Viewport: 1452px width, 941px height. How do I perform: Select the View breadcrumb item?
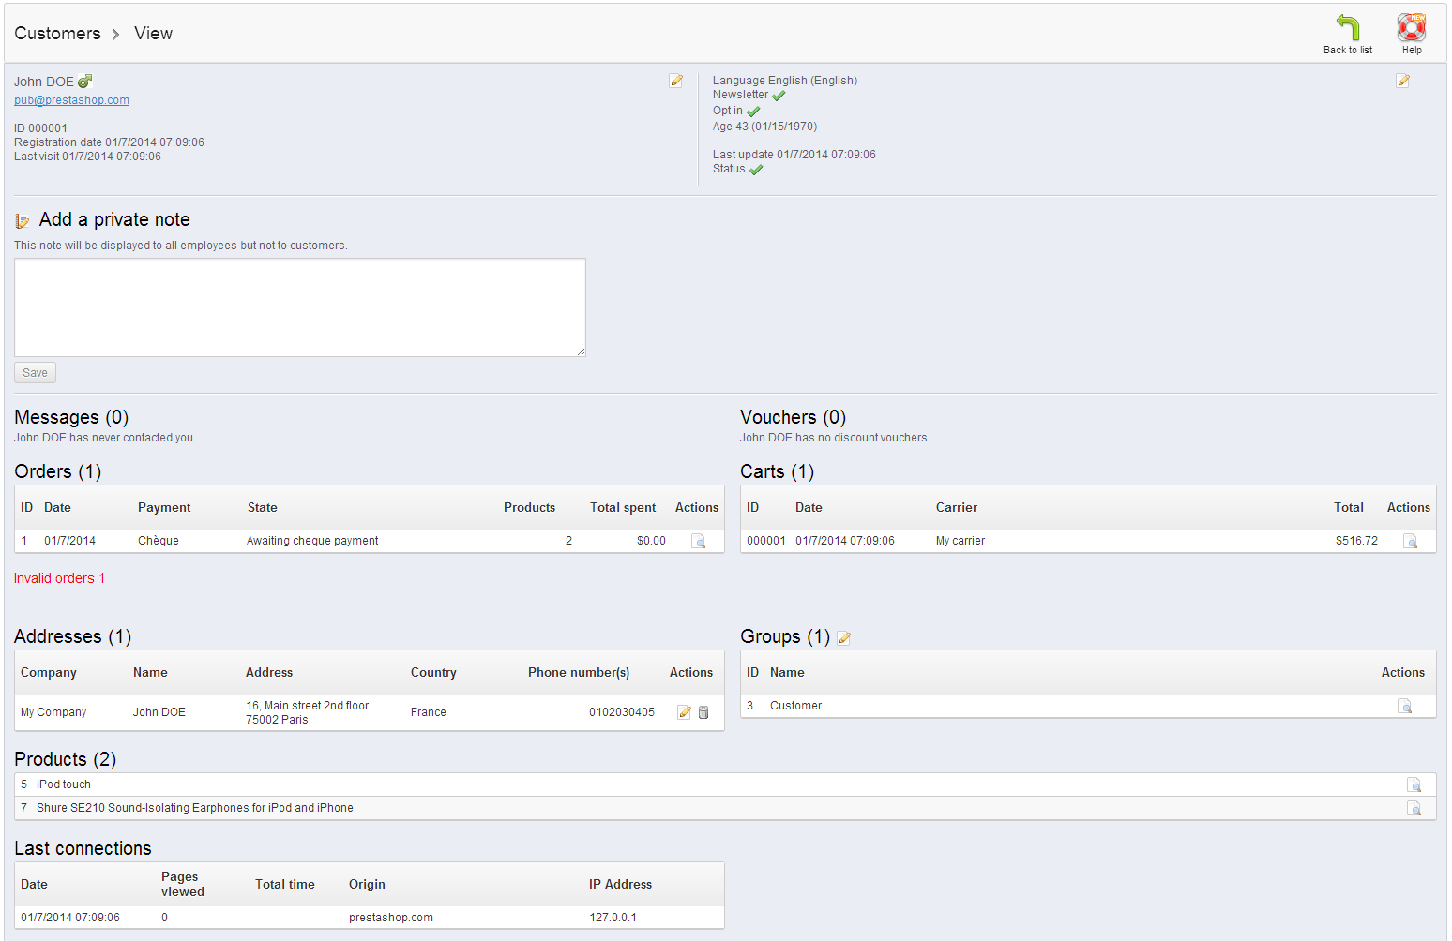point(153,34)
